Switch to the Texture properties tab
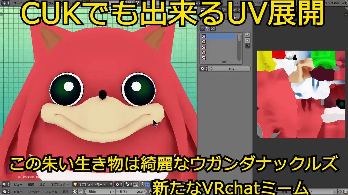 pyautogui.click(x=213, y=28)
